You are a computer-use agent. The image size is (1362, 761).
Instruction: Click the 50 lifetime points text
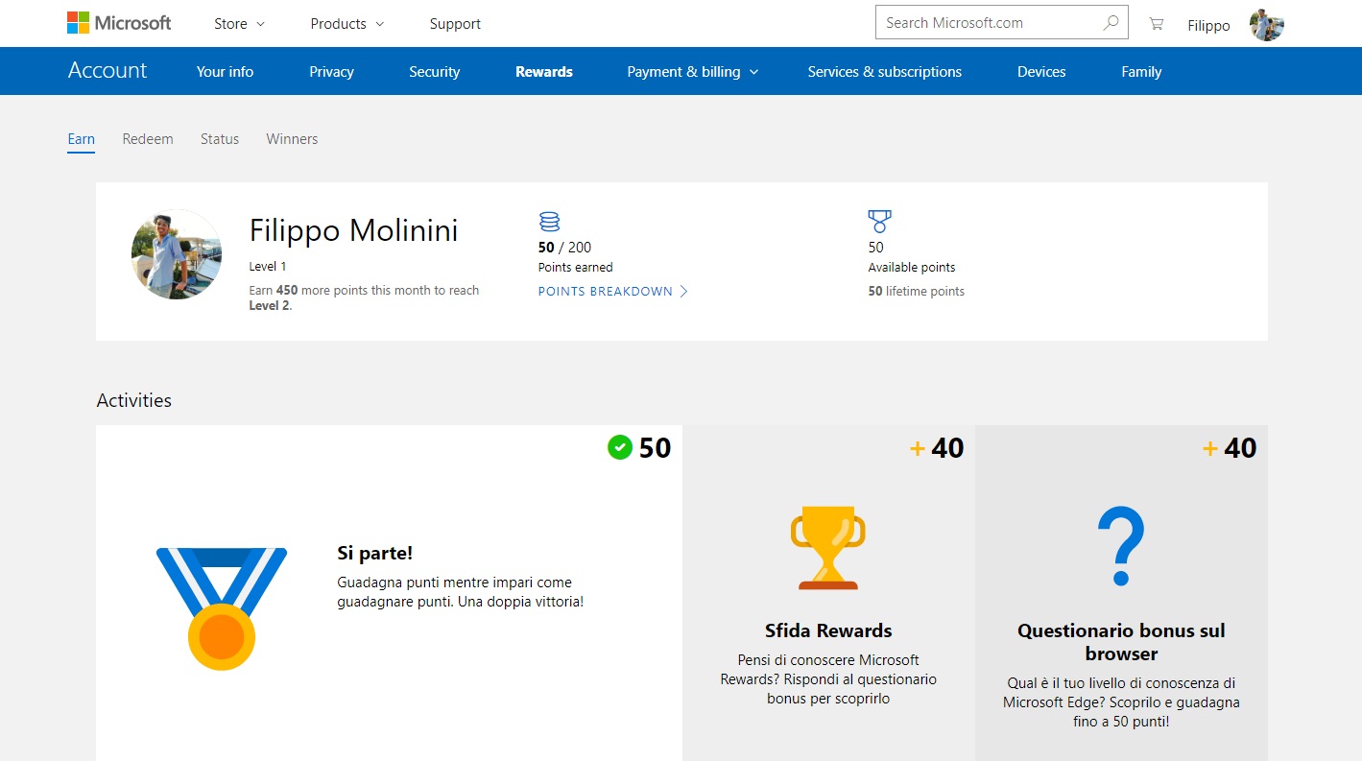pos(916,292)
